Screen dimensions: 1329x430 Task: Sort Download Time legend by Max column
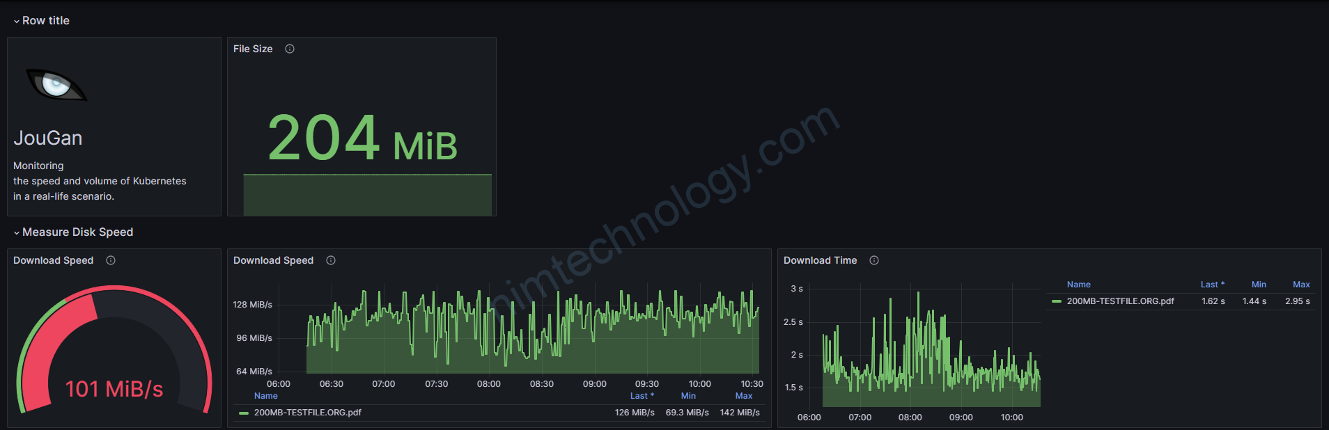1301,285
